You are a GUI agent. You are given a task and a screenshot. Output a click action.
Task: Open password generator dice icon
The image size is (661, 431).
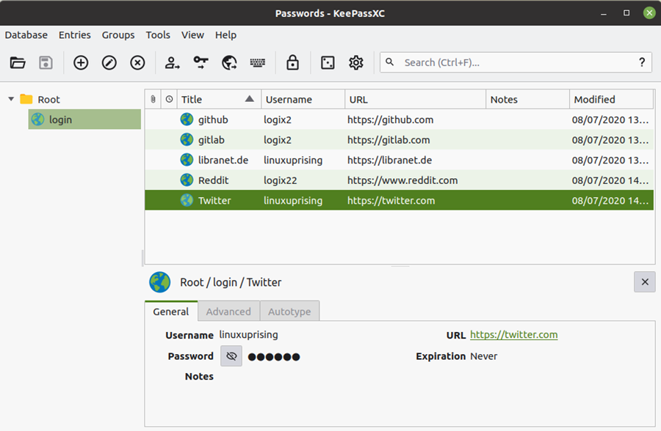[x=328, y=63]
